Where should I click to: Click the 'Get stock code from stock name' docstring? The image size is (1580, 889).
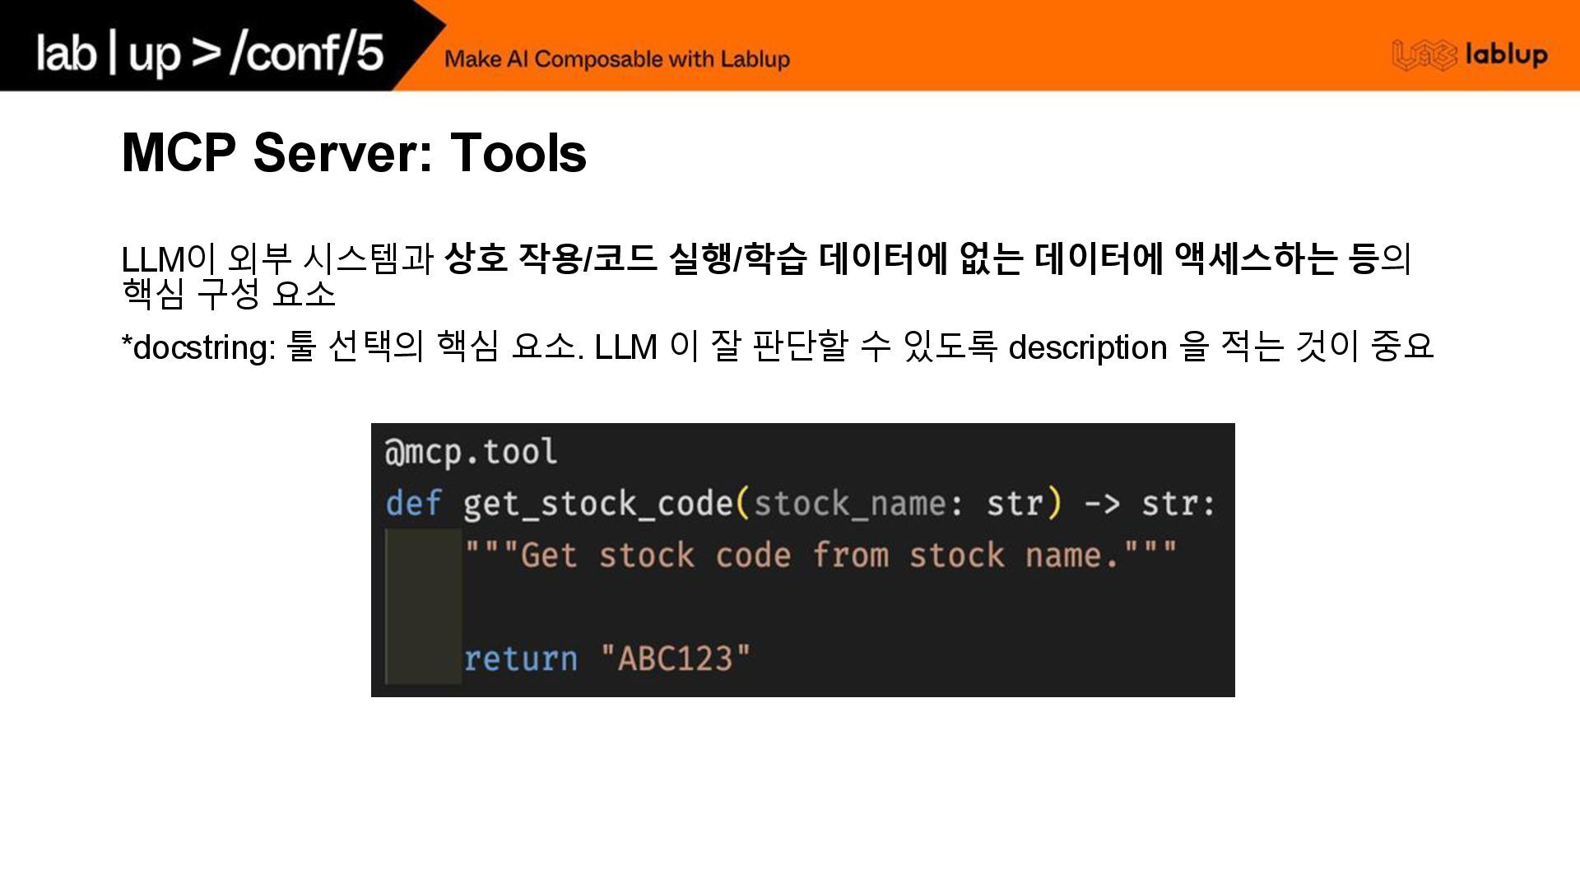coord(820,555)
